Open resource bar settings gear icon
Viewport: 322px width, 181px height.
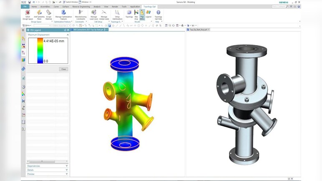[23, 30]
